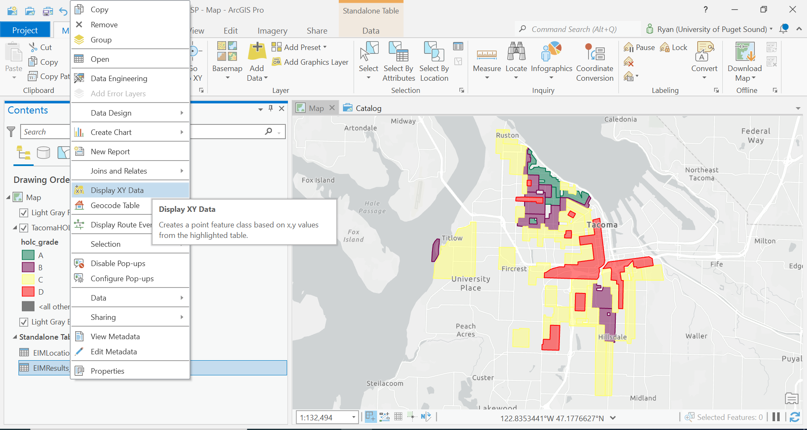Click the Select By Location icon
This screenshot has height=430, width=807.
click(434, 53)
